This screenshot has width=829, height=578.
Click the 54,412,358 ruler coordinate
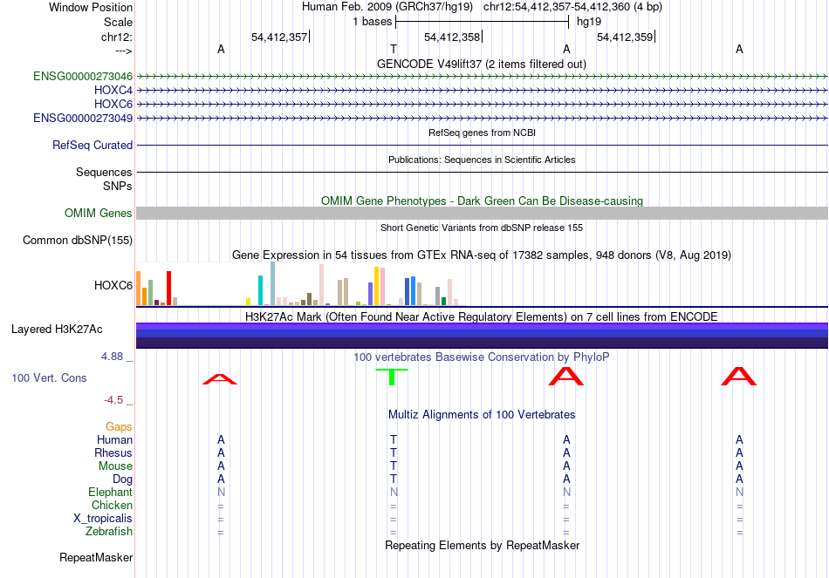452,37
